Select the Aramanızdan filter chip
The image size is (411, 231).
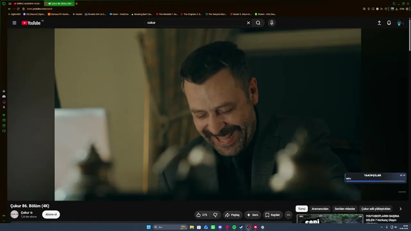(x=320, y=209)
